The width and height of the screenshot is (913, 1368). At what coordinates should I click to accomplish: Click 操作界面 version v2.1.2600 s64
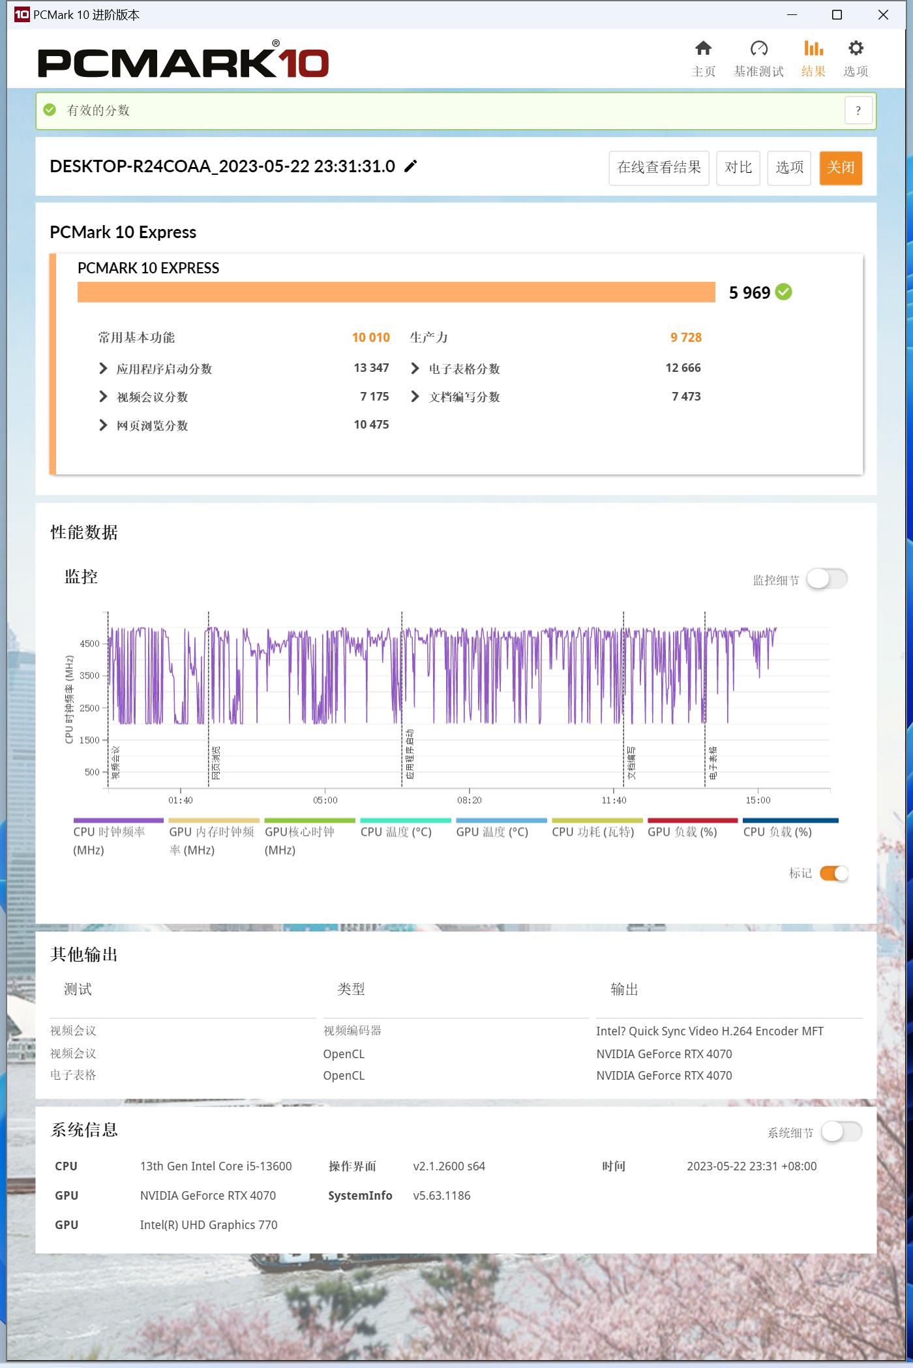point(449,1166)
